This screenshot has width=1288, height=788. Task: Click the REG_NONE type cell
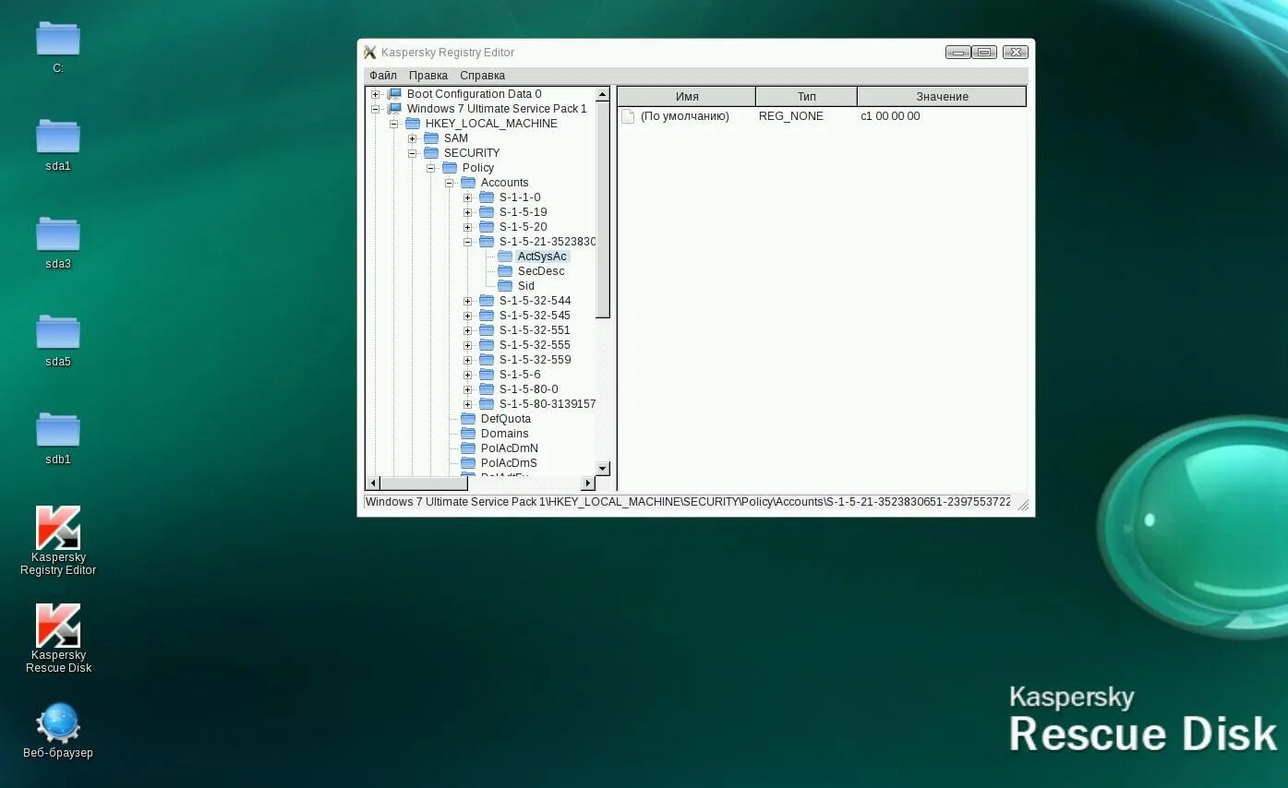tap(791, 116)
